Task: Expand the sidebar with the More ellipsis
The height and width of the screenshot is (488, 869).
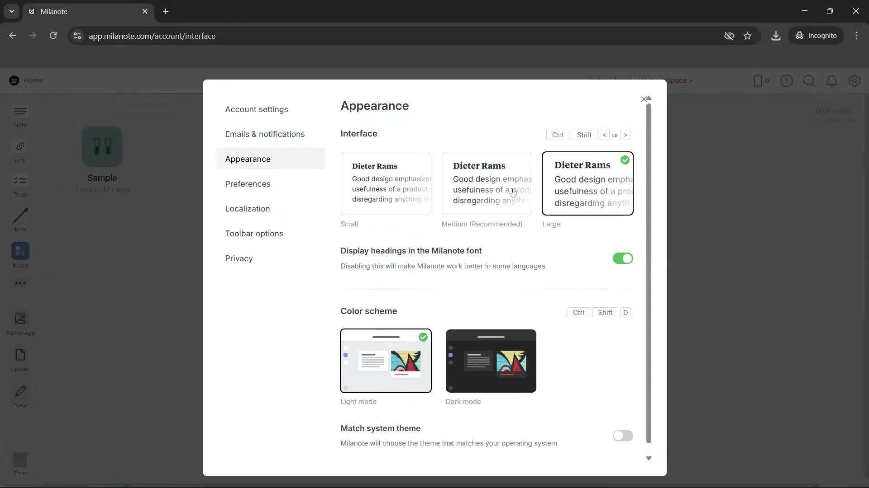Action: pos(20,283)
